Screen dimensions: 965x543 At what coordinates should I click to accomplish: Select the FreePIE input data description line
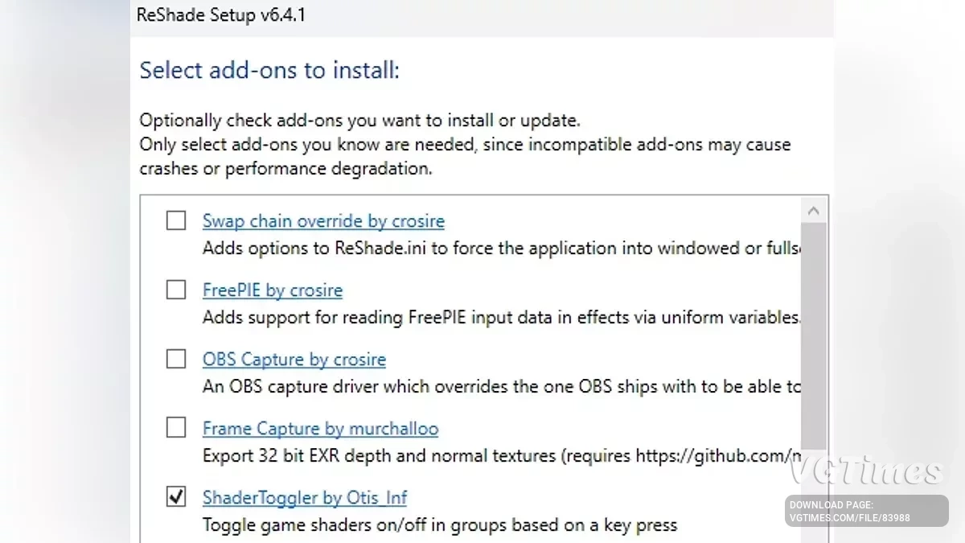pos(500,318)
